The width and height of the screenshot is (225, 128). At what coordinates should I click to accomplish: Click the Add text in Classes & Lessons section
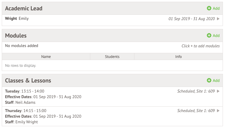(216, 81)
